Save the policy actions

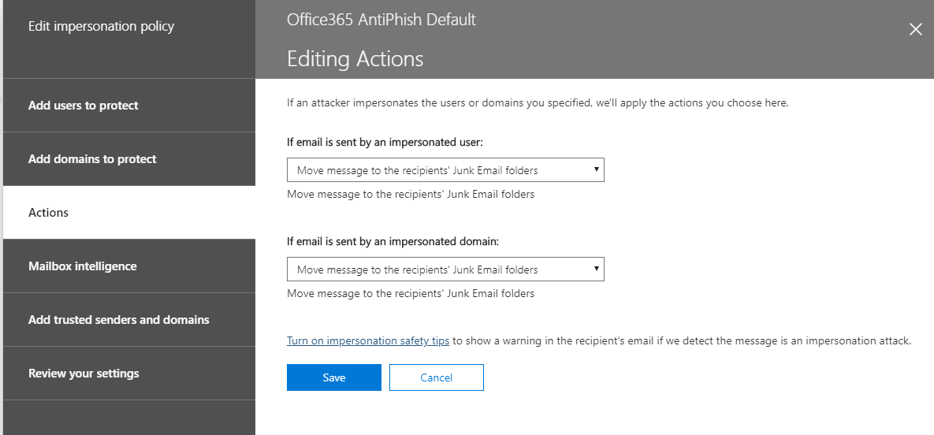pos(334,377)
